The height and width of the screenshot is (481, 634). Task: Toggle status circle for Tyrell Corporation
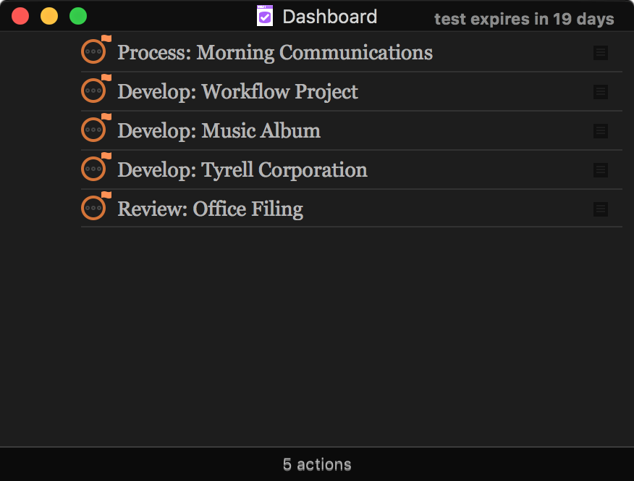[93, 169]
